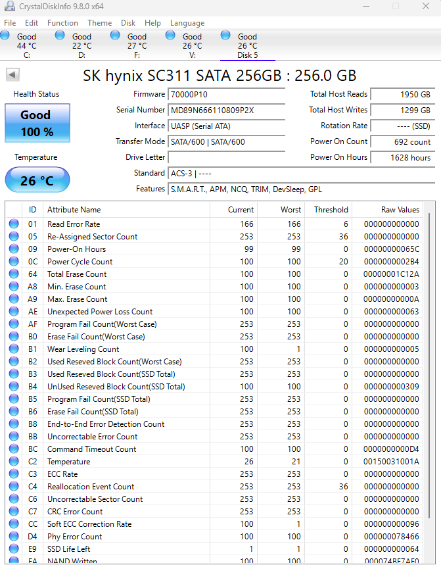Click the attribute list vertical scrollbar
The width and height of the screenshot is (441, 565).
(x=429, y=366)
